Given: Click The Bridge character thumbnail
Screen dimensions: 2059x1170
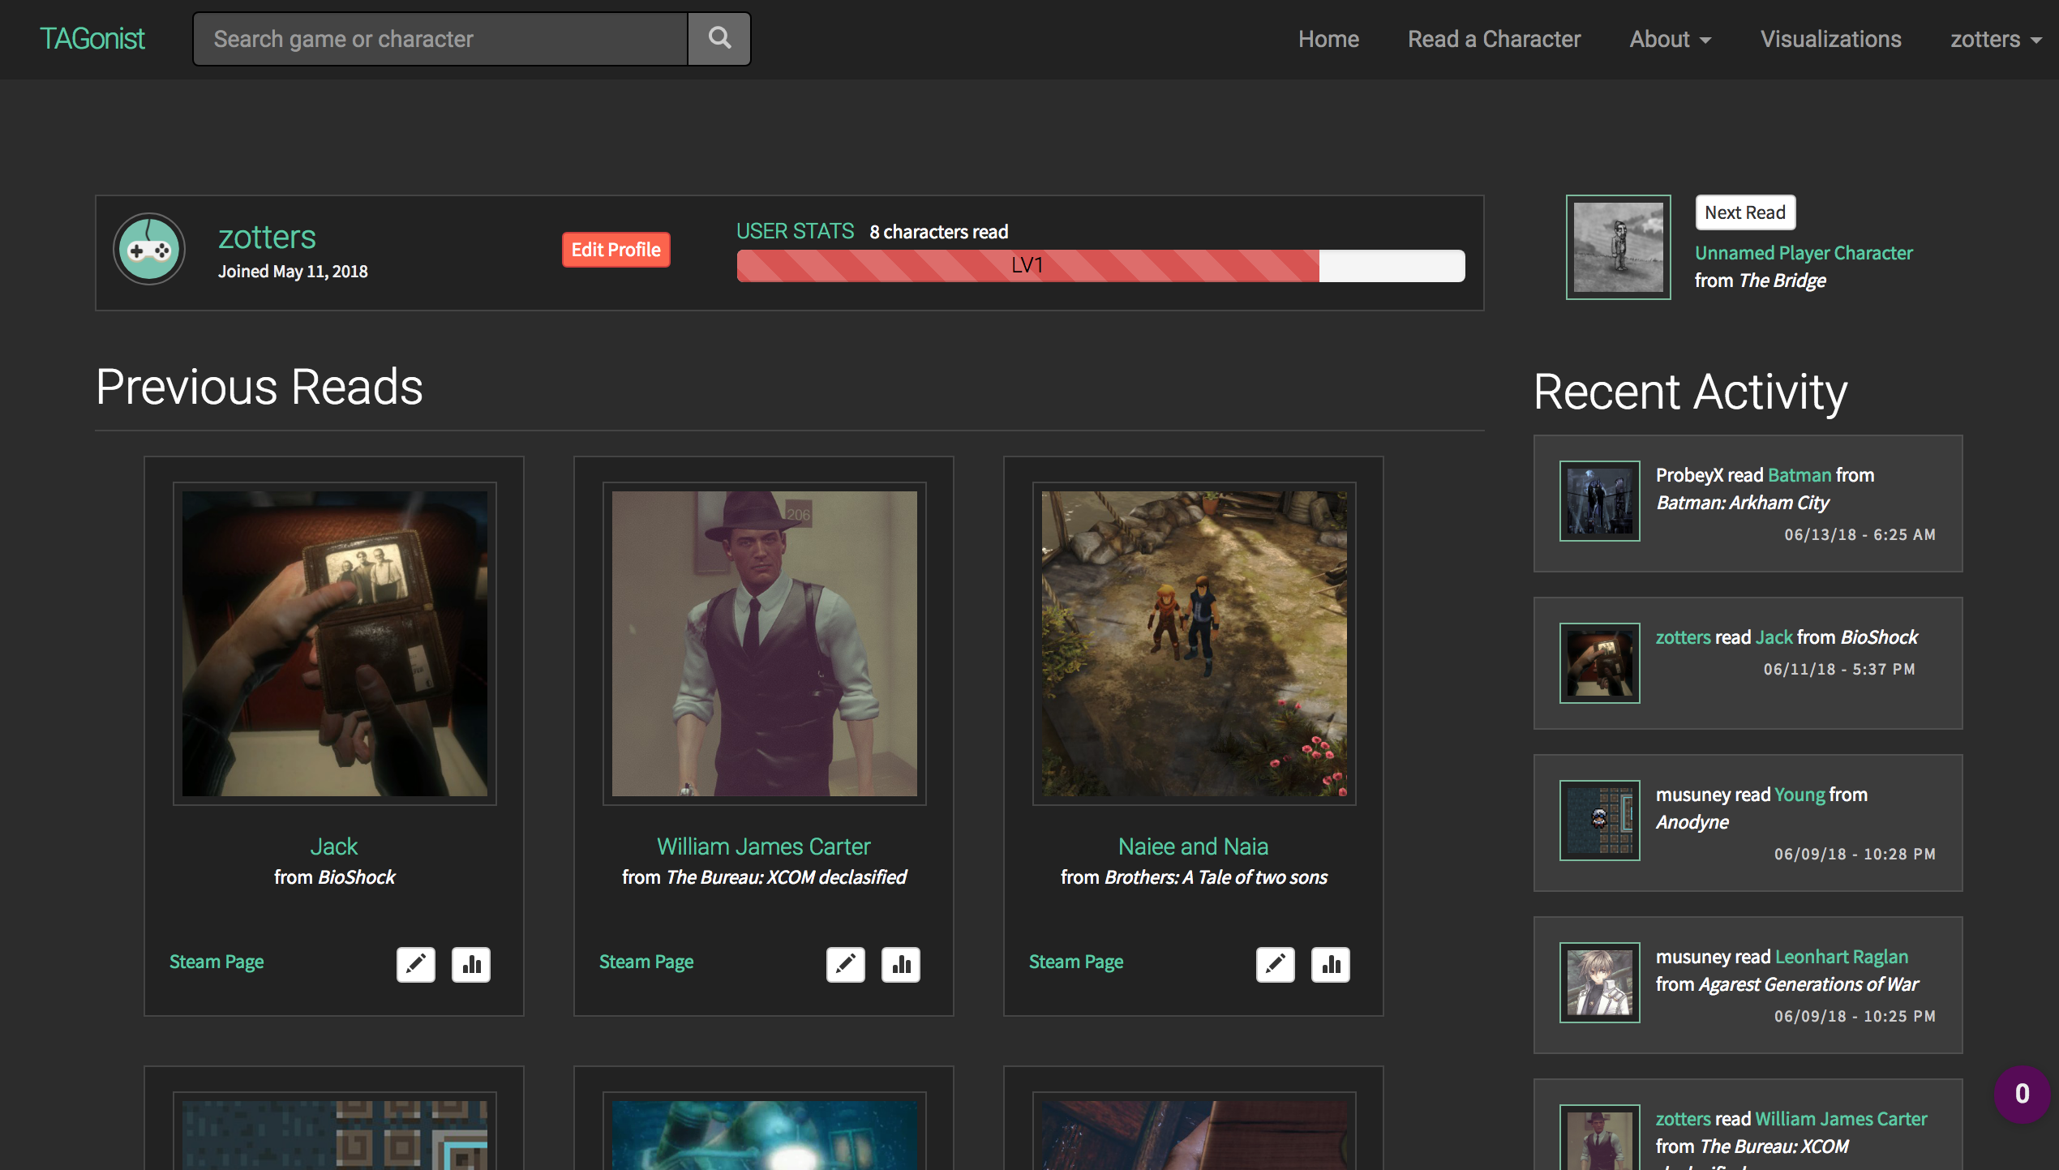Looking at the screenshot, I should (1618, 247).
